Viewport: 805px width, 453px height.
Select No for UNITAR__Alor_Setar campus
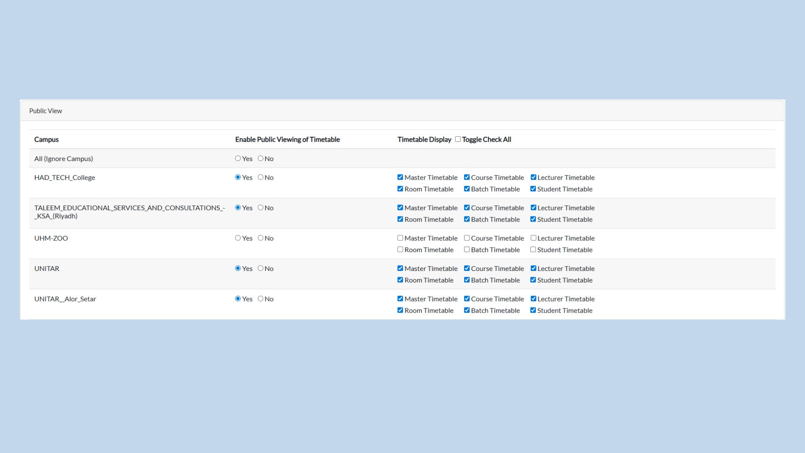[260, 299]
